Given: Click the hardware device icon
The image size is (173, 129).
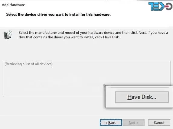Looking at the screenshot, I should [x=7, y=35].
